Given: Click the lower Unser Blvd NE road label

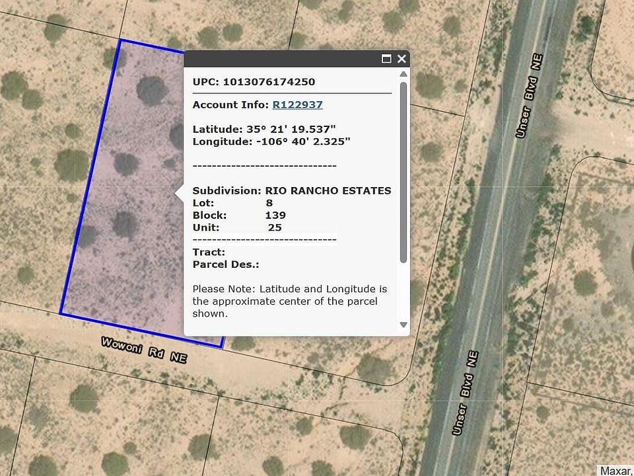Looking at the screenshot, I should pos(466,393).
